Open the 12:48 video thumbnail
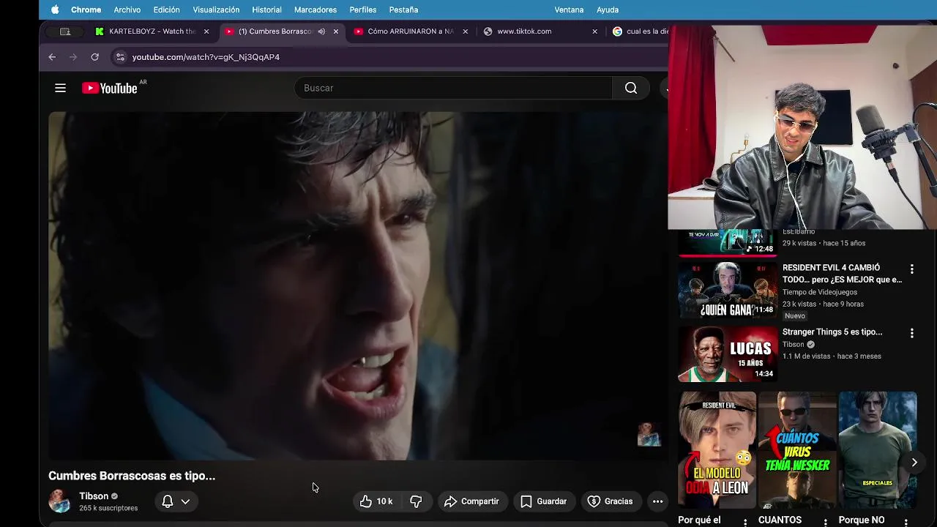Screen dimensions: 937x527 (x=727, y=242)
